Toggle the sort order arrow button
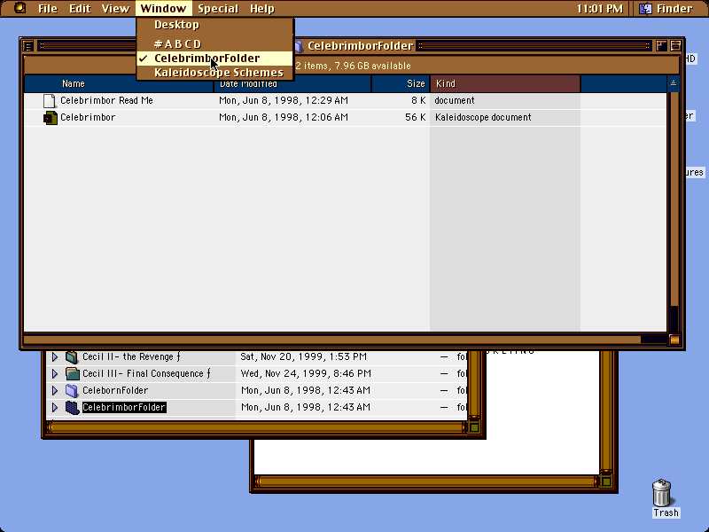The height and width of the screenshot is (532, 709). tap(674, 83)
